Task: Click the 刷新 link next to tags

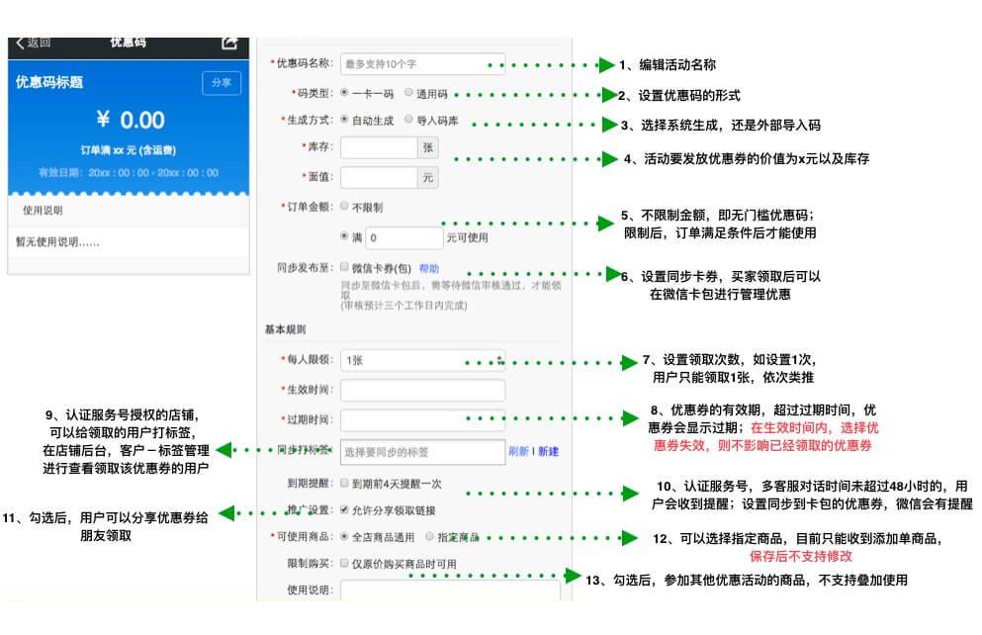Action: (518, 451)
